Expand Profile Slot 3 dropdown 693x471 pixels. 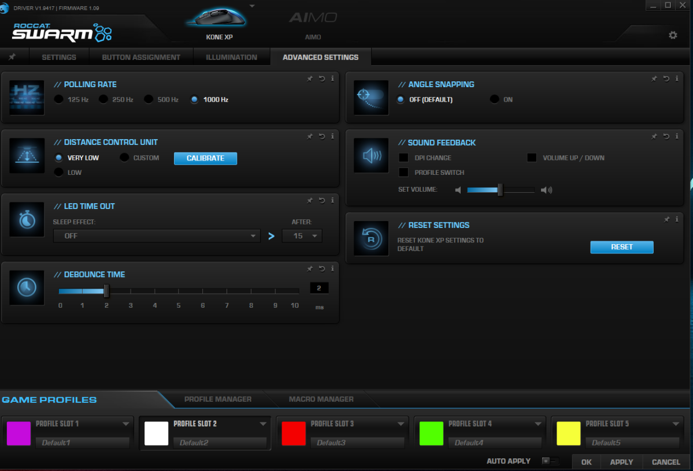coord(401,424)
